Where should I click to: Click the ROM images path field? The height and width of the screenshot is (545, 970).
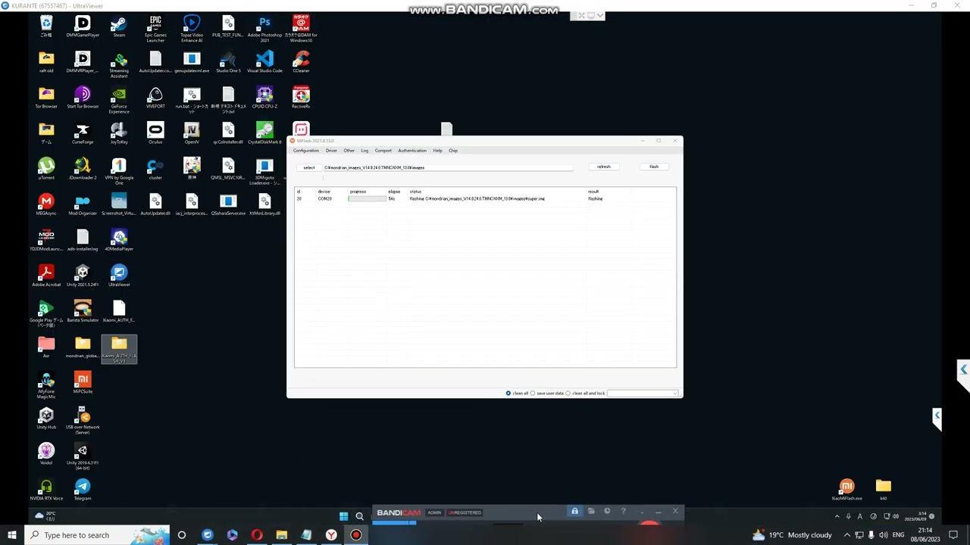tap(448, 167)
